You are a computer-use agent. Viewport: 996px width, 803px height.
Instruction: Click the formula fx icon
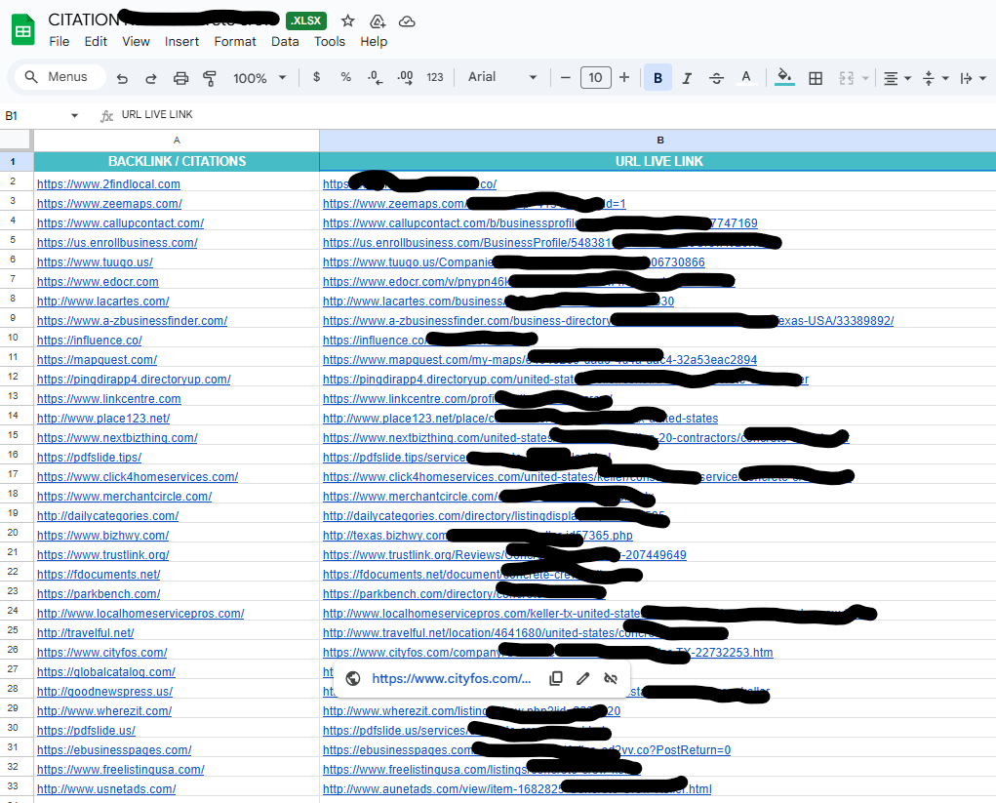coord(106,116)
